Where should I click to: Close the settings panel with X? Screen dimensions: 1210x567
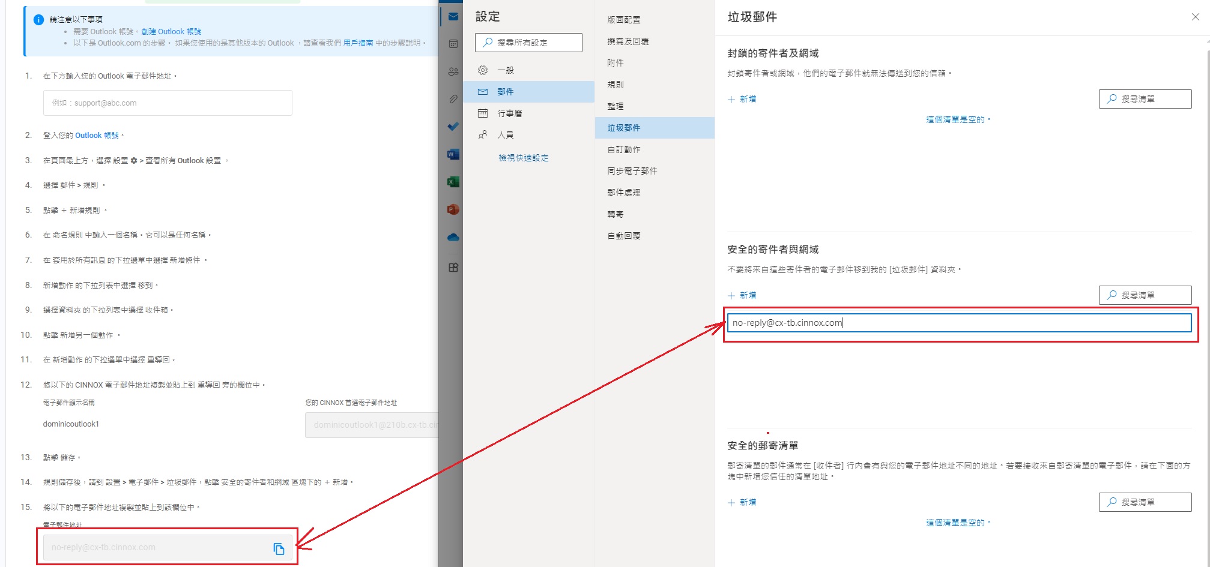(1195, 17)
